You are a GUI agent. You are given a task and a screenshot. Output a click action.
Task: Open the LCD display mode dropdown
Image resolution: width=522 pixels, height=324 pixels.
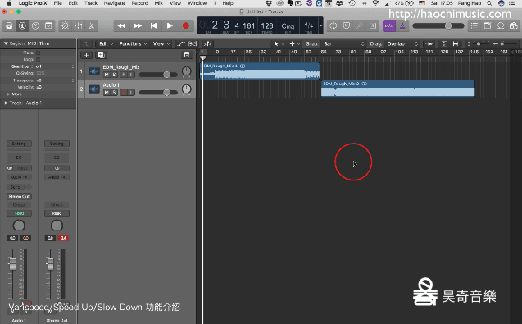320,25
